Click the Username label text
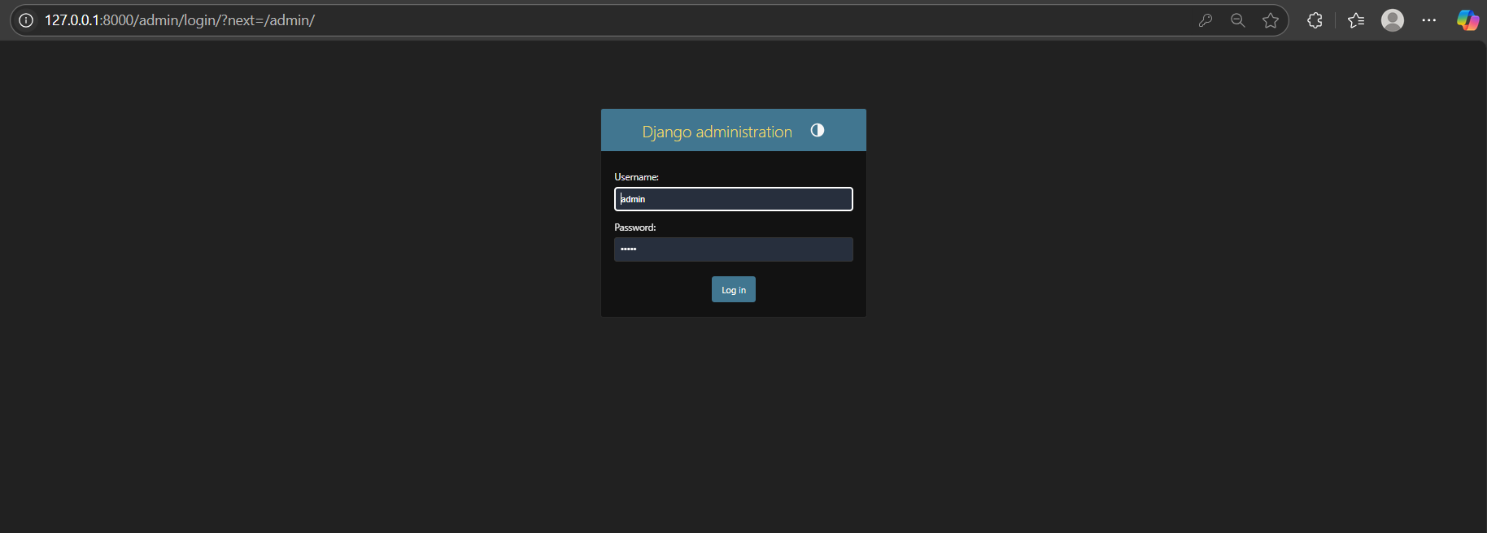Viewport: 1487px width, 533px height. point(636,177)
